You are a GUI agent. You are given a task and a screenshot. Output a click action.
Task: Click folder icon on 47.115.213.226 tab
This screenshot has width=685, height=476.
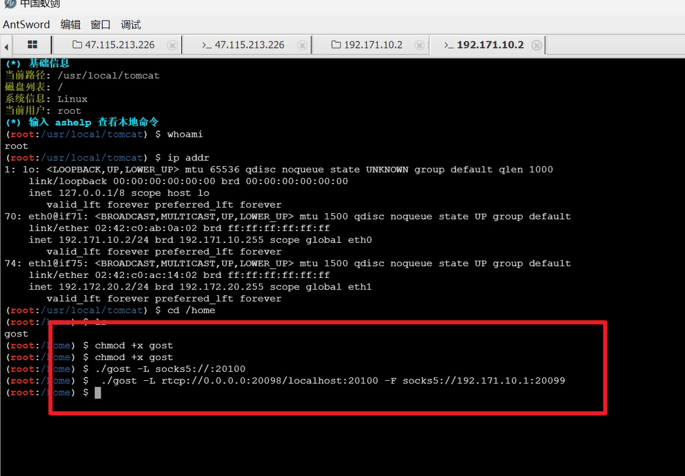77,45
